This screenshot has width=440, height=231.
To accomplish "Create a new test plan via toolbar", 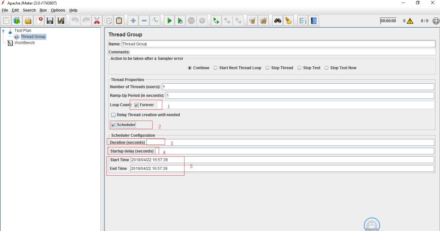I will (x=6, y=21).
